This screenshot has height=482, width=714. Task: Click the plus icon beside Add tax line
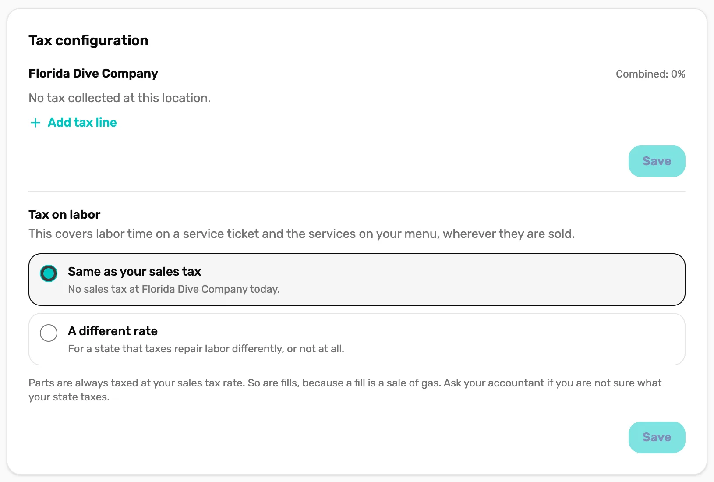tap(35, 123)
